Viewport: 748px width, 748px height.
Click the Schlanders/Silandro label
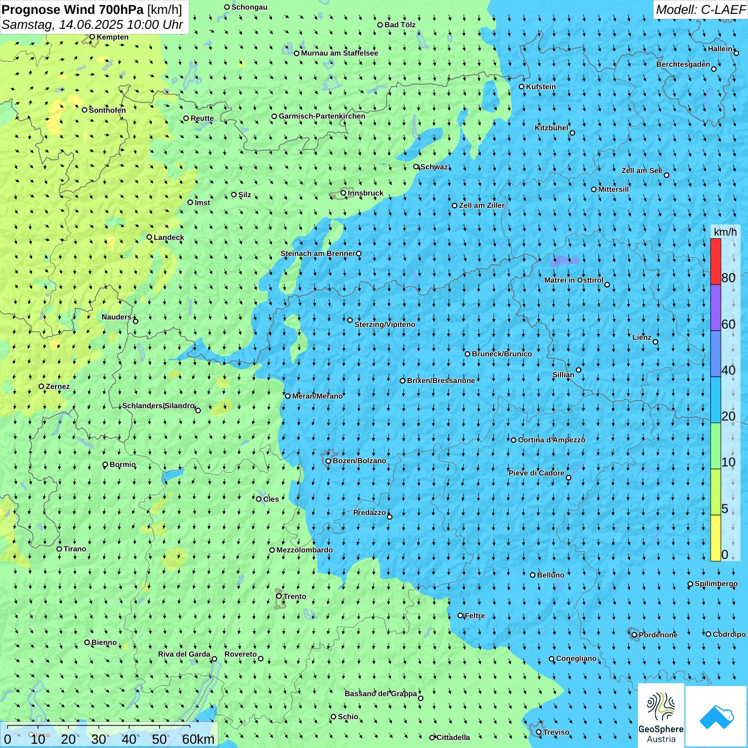(159, 406)
